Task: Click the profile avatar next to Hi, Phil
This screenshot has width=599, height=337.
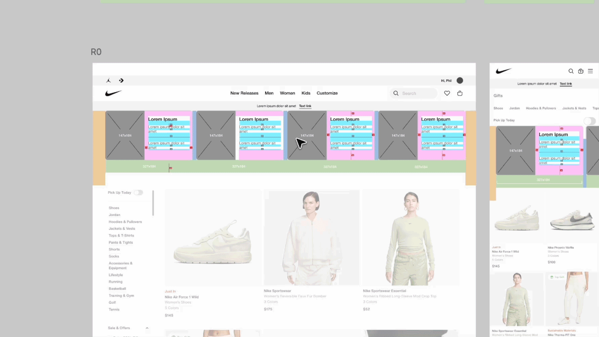Action: pyautogui.click(x=460, y=80)
